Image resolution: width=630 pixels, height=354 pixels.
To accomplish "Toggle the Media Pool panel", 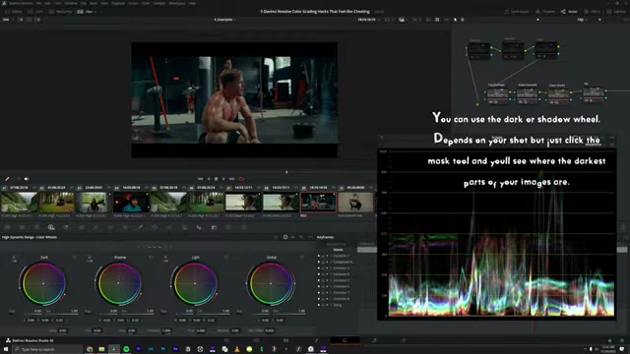I will (60, 12).
